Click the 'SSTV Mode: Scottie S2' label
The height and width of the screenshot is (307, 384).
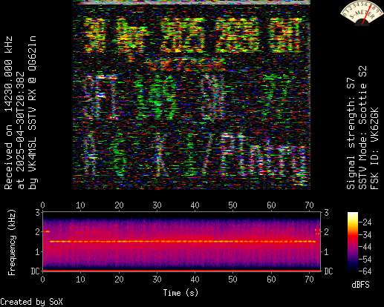coord(362,128)
